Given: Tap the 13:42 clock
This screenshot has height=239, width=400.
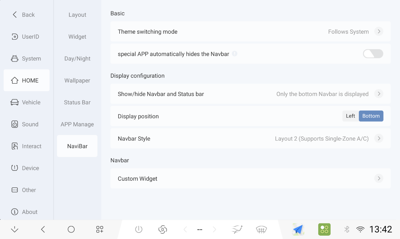Looking at the screenshot, I should pos(381,229).
